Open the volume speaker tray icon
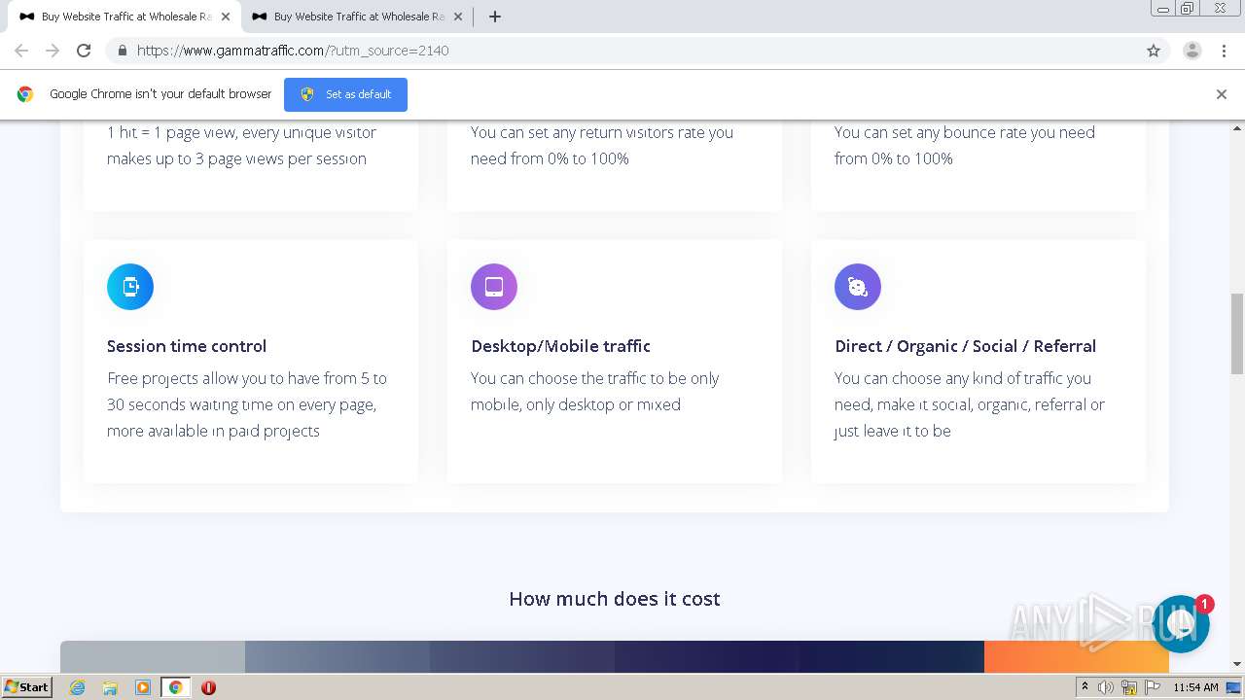 pyautogui.click(x=1106, y=687)
